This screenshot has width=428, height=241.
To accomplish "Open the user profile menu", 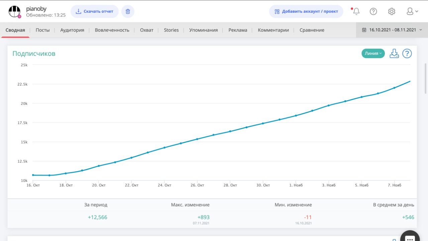I will (412, 11).
